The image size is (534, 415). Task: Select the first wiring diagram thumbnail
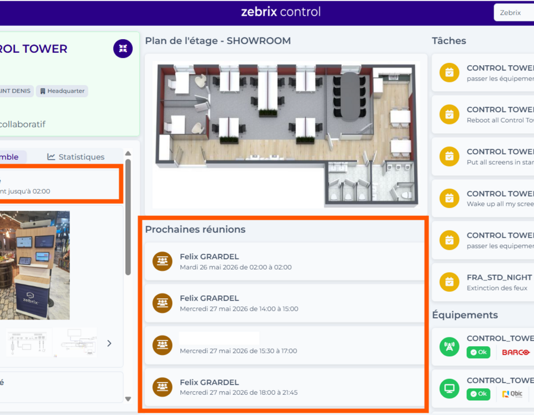(x=29, y=343)
